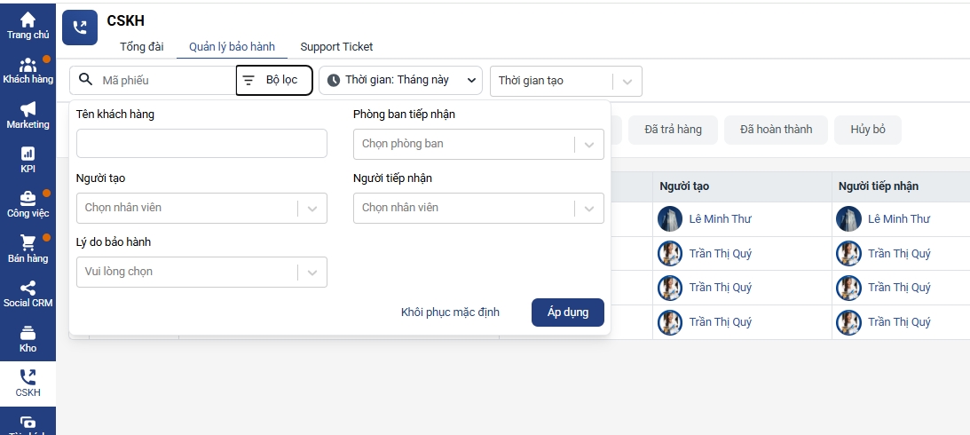Screen dimensions: 970x435
Task: Open the Lý do bảo hành dropdown
Action: tap(201, 272)
